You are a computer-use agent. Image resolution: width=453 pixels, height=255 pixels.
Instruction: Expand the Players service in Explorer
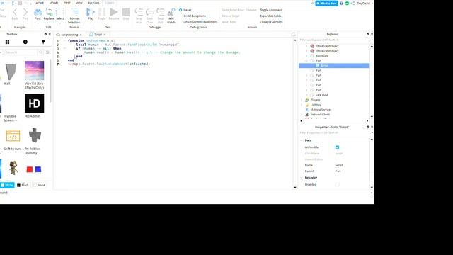302,100
